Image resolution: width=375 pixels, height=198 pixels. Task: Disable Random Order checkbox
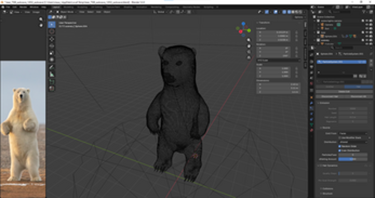point(339,146)
